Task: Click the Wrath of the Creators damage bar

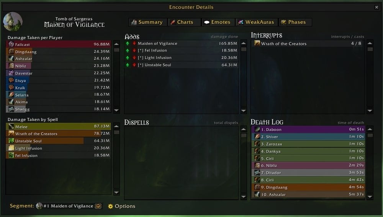Action: click(58, 134)
